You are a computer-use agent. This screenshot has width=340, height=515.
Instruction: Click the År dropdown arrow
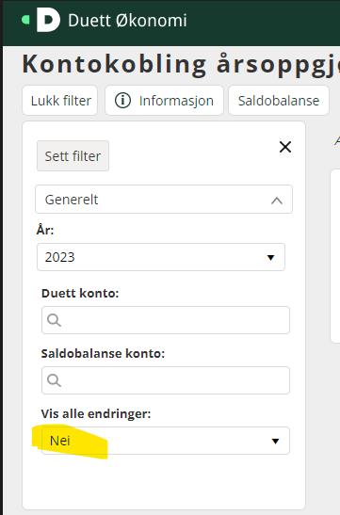point(270,258)
